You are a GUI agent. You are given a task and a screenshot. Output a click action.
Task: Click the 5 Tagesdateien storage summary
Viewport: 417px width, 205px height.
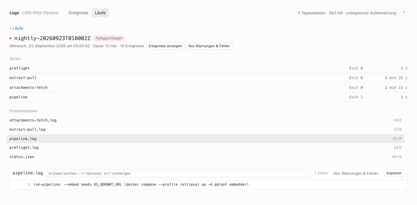(347, 13)
